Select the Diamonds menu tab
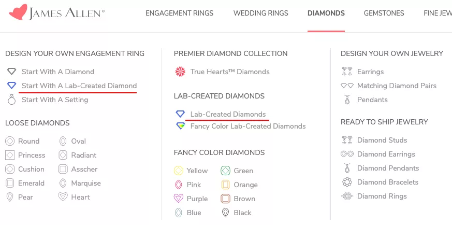 coord(326,13)
